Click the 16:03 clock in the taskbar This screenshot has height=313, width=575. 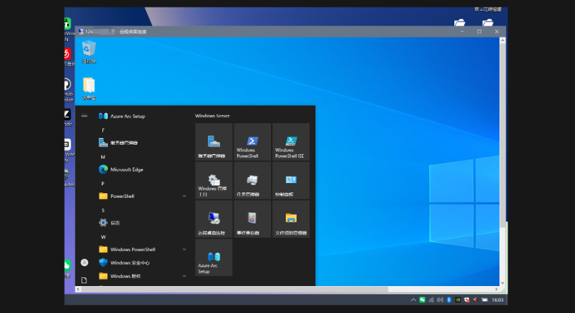click(497, 300)
